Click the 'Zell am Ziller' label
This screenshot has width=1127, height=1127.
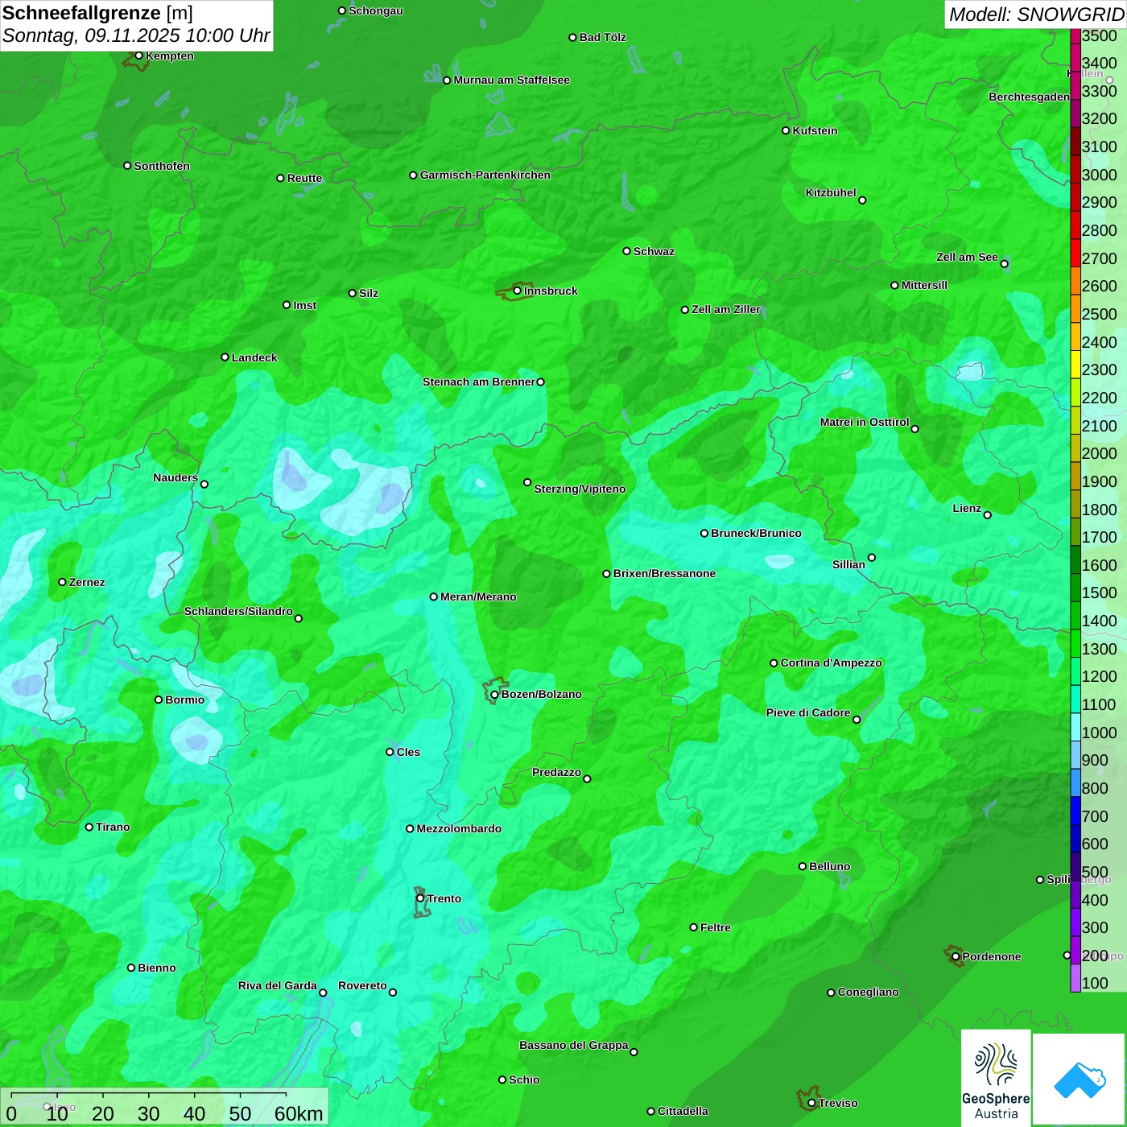(x=726, y=309)
